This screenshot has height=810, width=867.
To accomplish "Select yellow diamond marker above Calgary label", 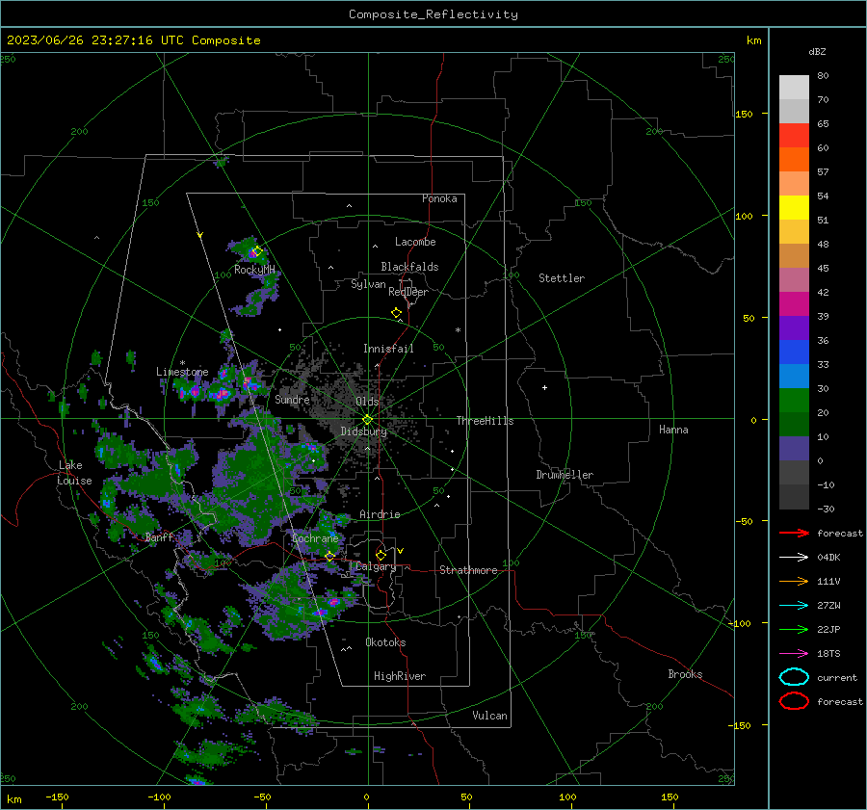I will [381, 555].
